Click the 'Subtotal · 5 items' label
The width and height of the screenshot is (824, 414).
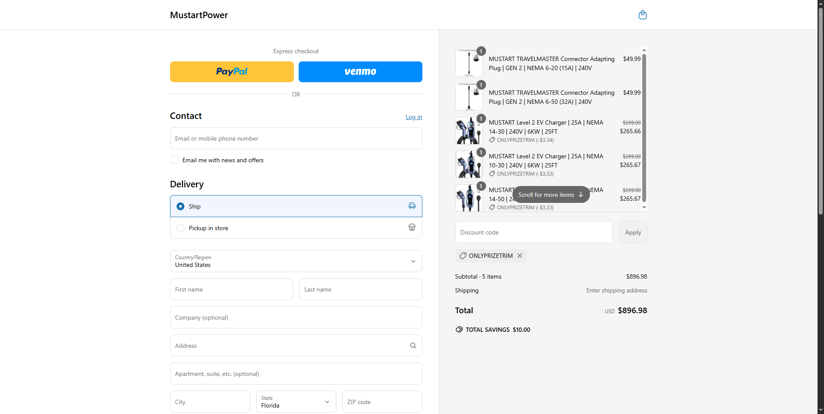click(478, 276)
